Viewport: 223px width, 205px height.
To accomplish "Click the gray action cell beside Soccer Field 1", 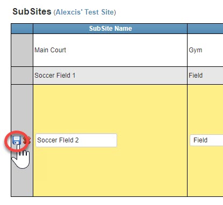I will click(22, 76).
